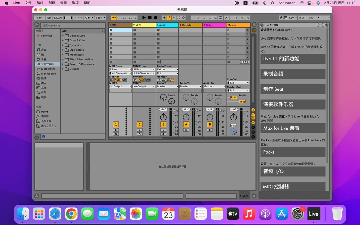This screenshot has width=360, height=225.
Task: Open the 制作 Beat lesson
Action: coord(293,89)
